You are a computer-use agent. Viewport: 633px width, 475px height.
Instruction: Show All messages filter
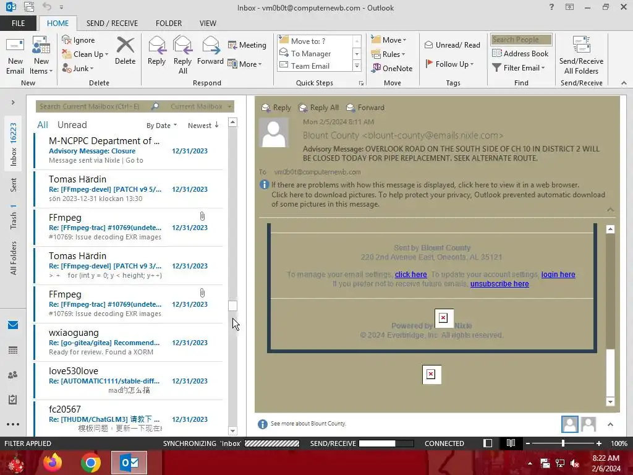point(43,125)
